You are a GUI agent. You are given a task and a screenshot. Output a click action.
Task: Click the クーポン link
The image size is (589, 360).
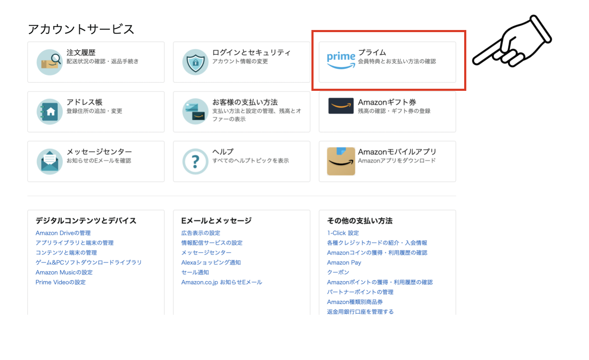click(338, 273)
